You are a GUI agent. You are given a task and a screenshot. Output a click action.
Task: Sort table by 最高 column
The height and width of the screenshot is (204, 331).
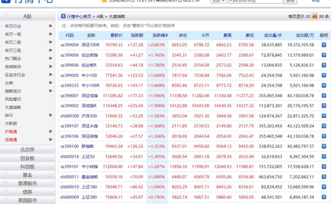[227, 35]
